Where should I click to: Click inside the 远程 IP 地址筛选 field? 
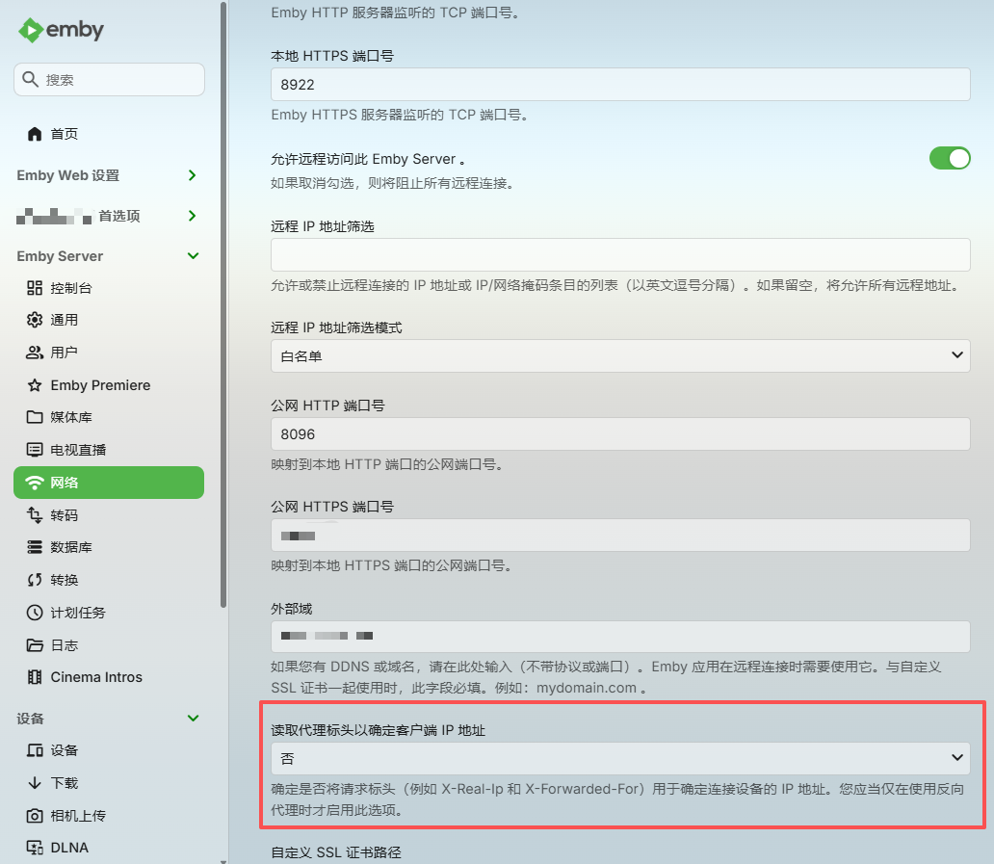point(620,254)
